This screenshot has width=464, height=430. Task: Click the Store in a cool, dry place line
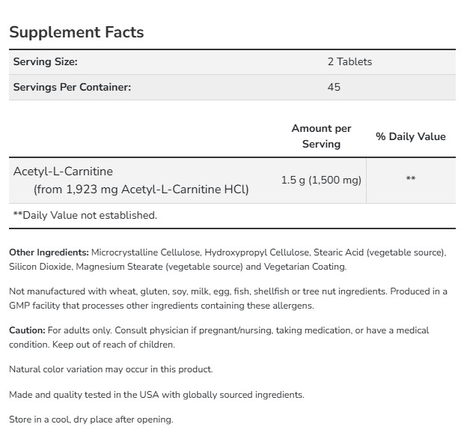coord(91,420)
